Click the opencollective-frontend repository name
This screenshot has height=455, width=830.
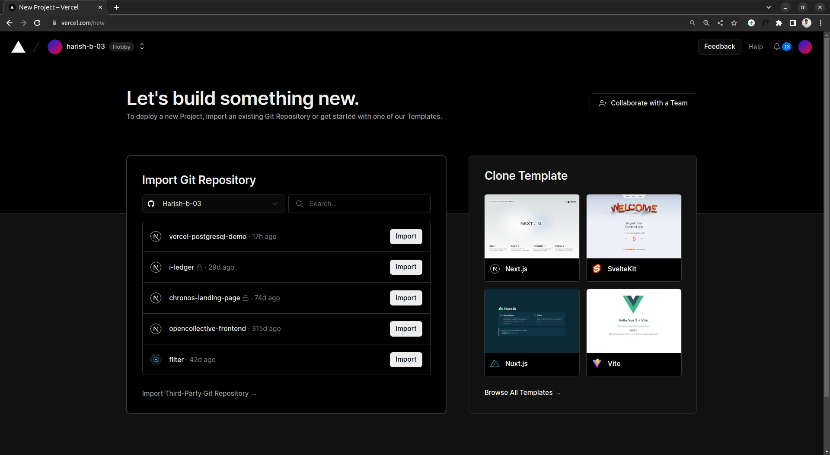click(x=207, y=329)
